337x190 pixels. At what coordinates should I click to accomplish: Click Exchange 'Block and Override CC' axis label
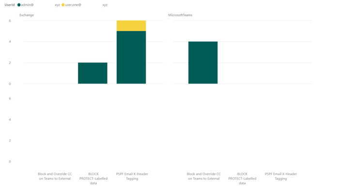pos(55,176)
